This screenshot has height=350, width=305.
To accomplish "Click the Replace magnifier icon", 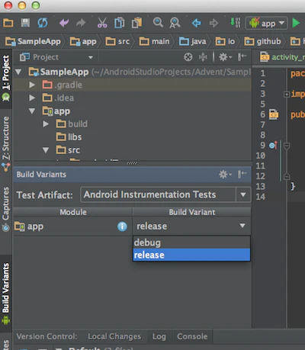I will point(175,23).
